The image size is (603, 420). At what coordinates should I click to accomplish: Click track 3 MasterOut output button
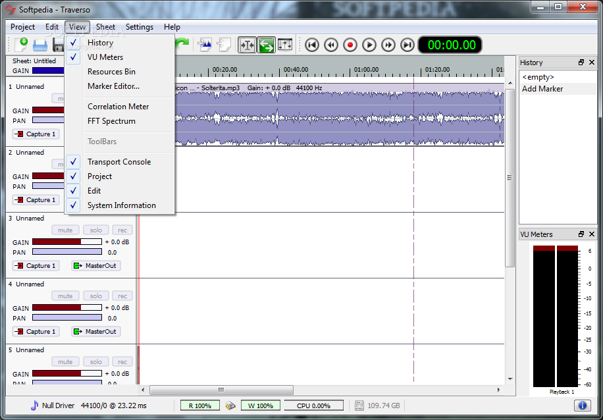point(96,265)
